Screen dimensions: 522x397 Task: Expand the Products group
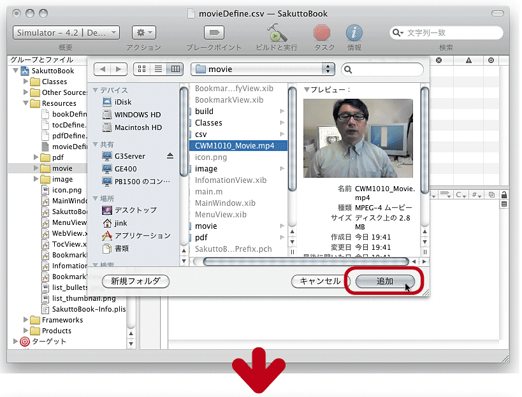click(x=25, y=331)
